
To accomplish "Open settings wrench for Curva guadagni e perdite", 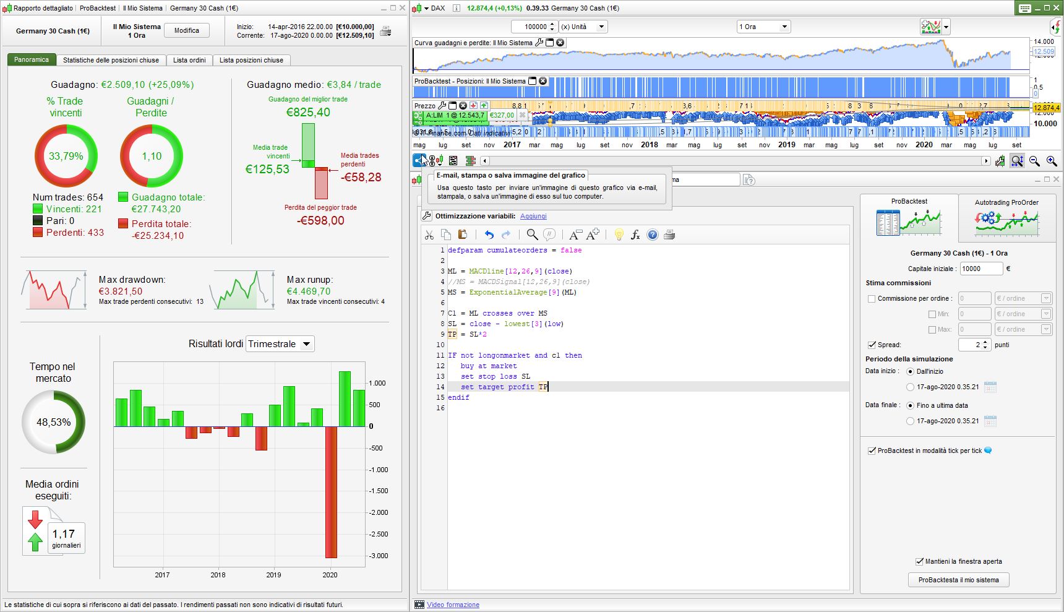I will [539, 43].
